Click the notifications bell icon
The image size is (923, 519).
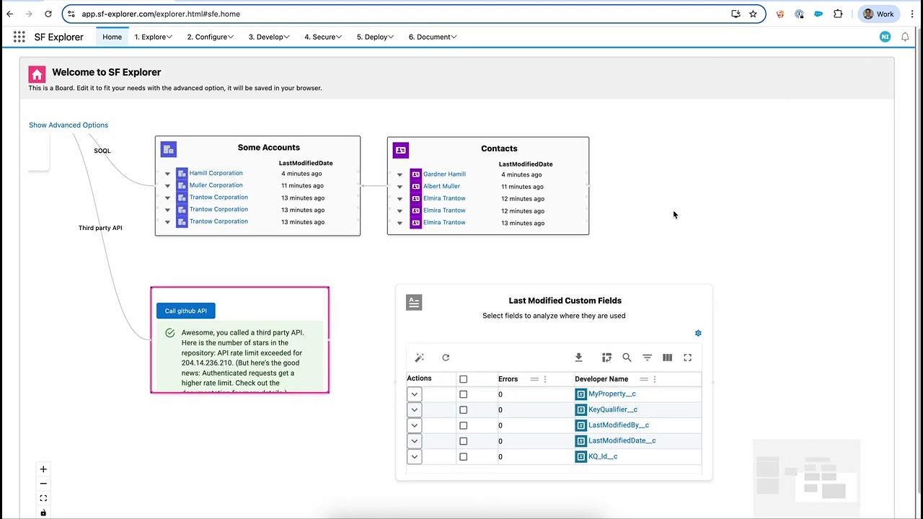click(x=905, y=37)
